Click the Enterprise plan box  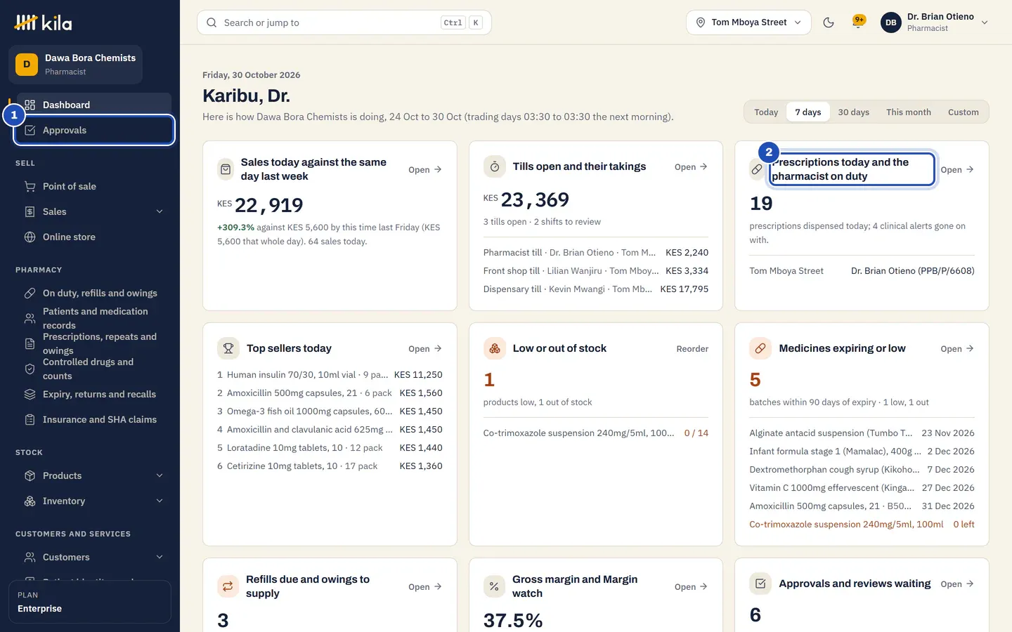tap(90, 602)
